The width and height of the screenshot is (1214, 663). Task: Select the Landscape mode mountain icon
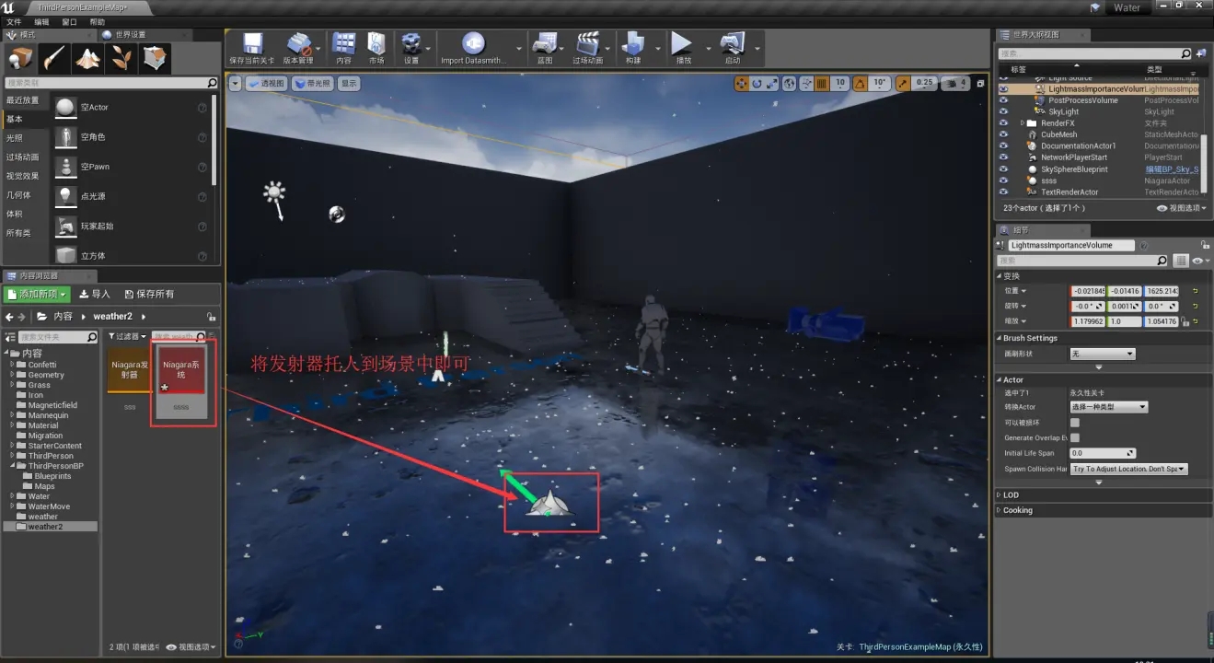88,58
